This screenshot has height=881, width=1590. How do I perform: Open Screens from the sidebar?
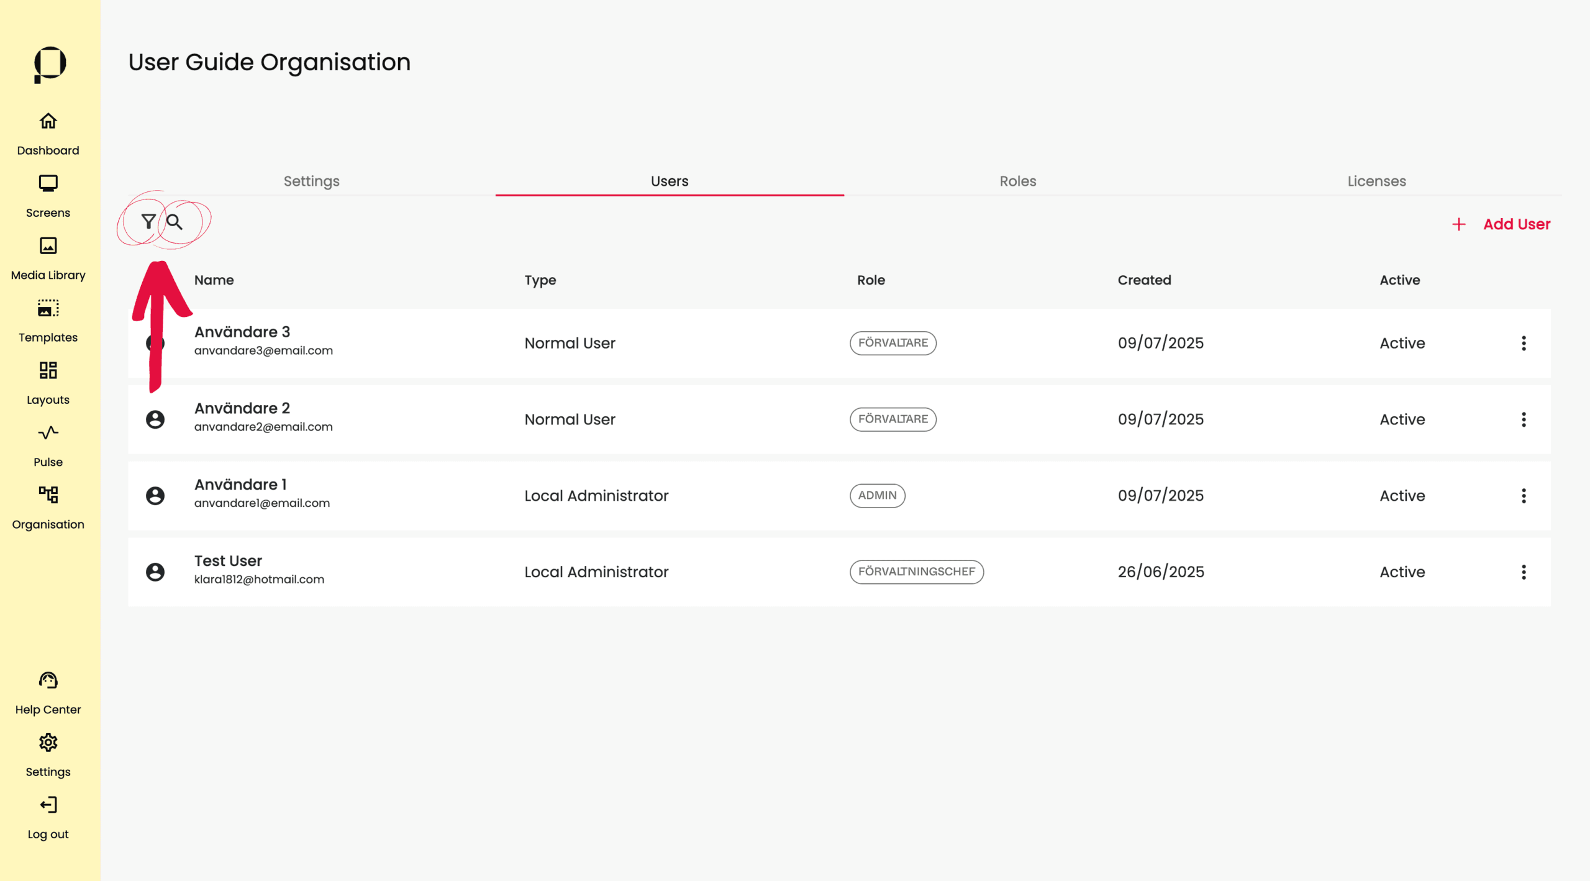(x=48, y=196)
